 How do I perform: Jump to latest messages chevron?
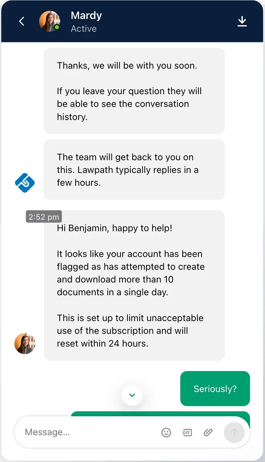coord(132,395)
